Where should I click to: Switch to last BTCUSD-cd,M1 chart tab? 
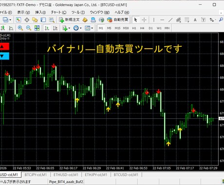(x=126, y=175)
